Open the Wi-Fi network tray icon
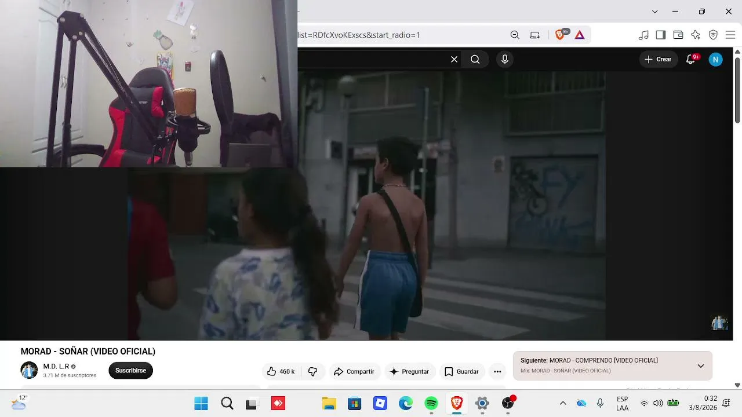 [644, 403]
